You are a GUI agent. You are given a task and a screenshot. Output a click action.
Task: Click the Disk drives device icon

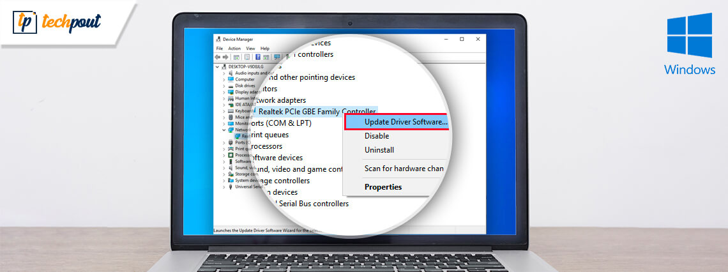(x=231, y=86)
